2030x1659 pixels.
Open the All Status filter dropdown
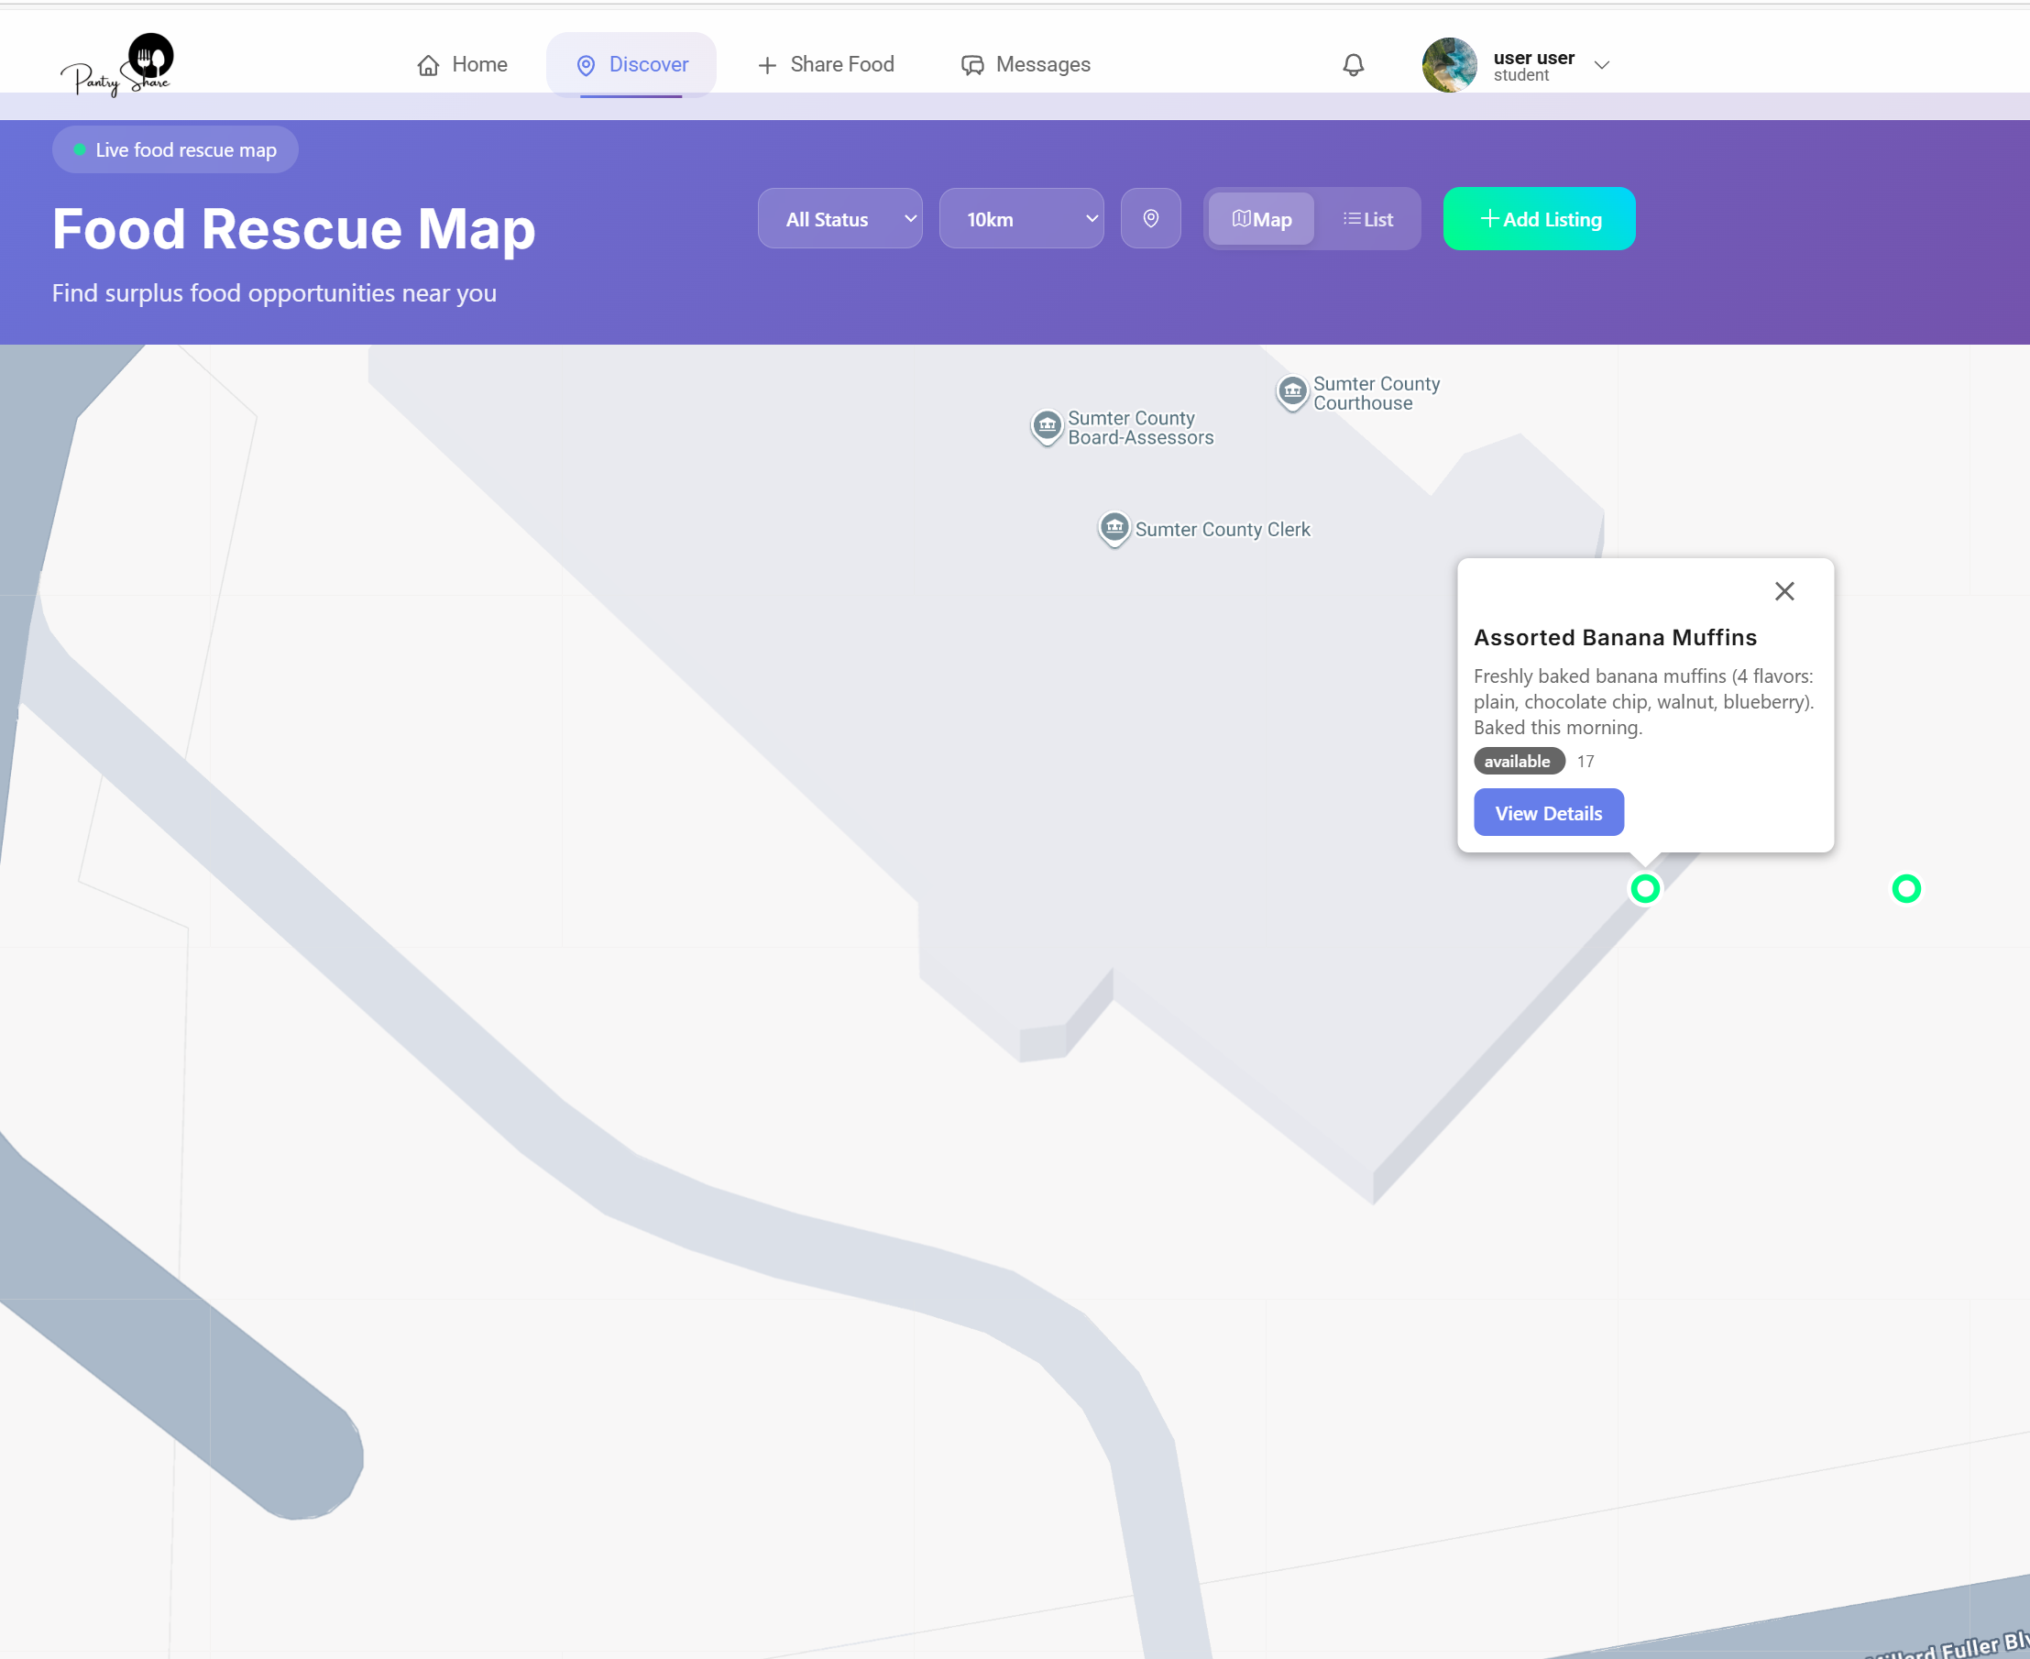pos(839,219)
